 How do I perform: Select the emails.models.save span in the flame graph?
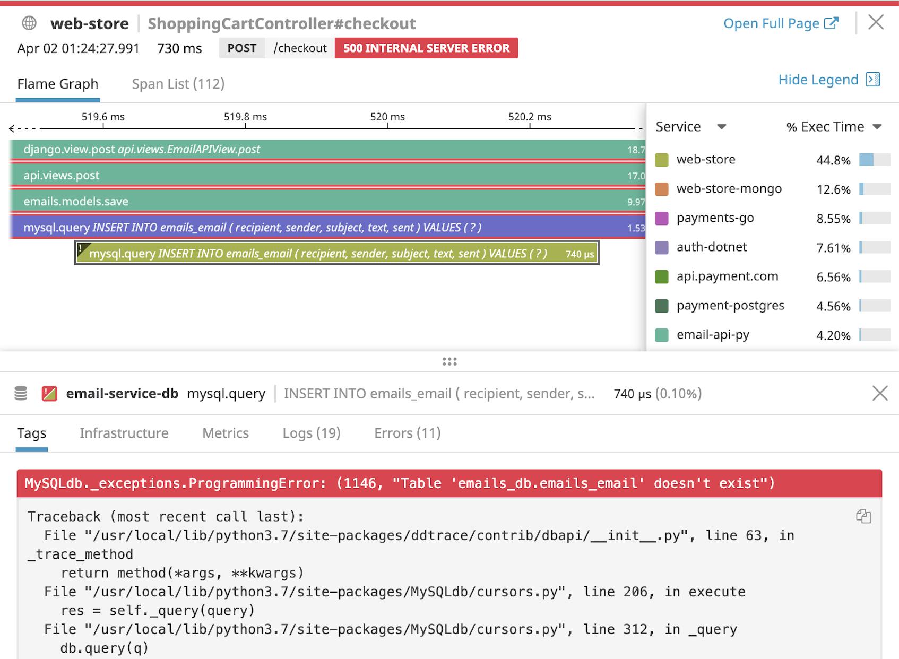(x=212, y=202)
